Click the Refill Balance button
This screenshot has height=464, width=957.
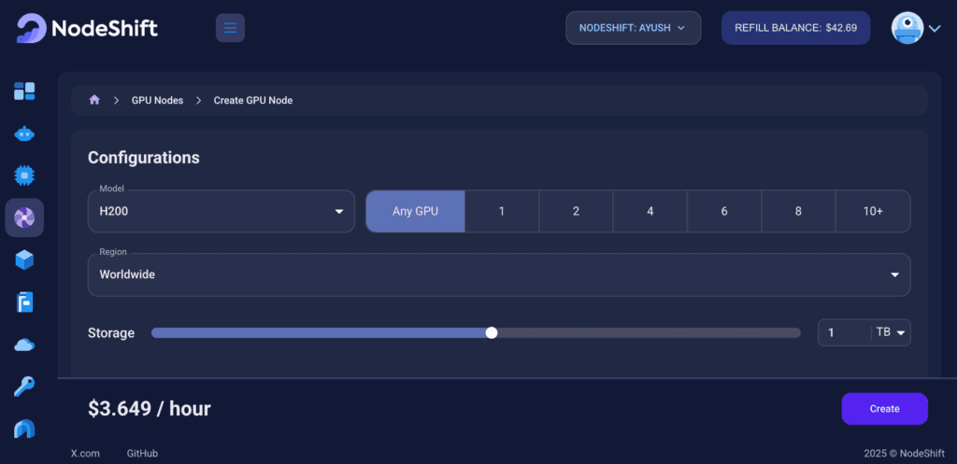[x=795, y=28]
